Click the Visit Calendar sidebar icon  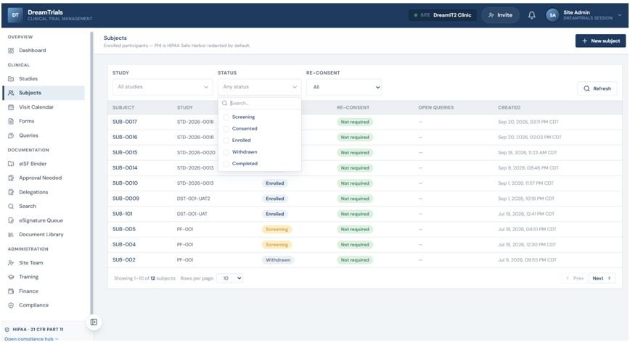click(11, 107)
